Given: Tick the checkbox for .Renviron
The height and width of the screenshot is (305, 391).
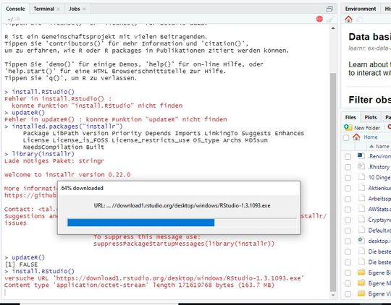Looking at the screenshot, I should [348, 156].
